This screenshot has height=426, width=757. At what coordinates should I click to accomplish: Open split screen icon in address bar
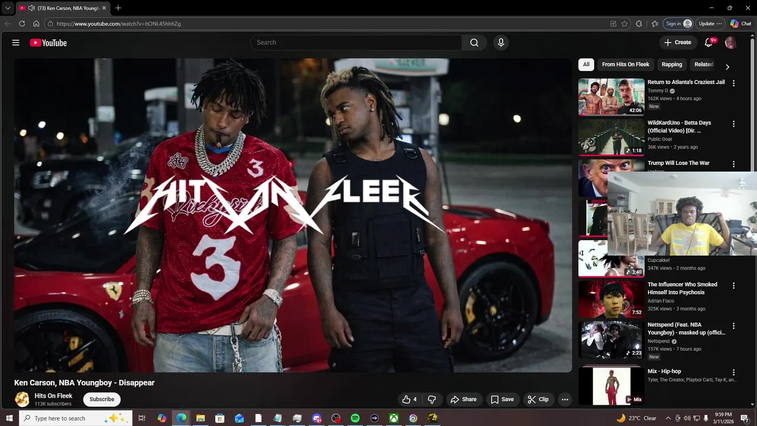point(613,24)
